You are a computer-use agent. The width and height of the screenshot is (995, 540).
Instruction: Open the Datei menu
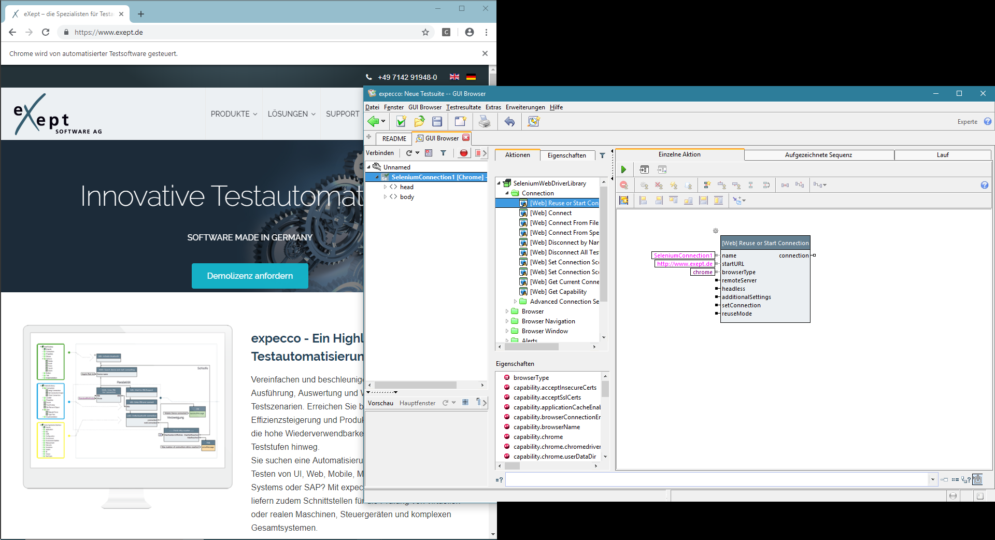(372, 107)
